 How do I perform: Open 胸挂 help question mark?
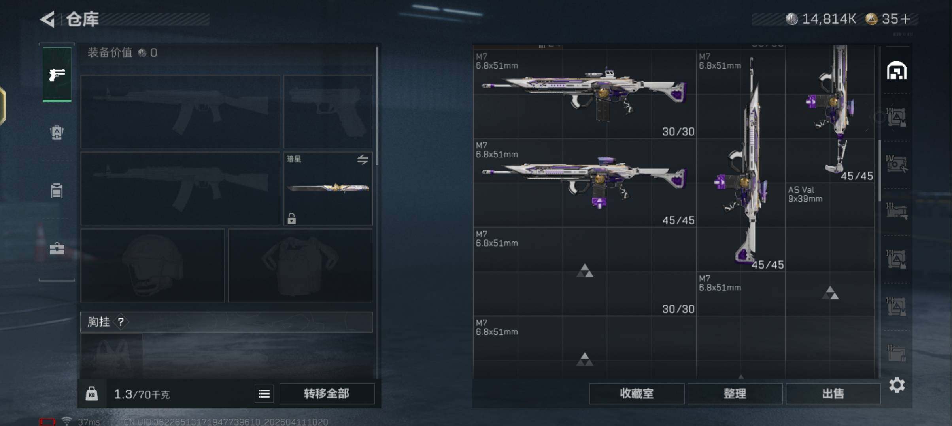click(x=121, y=322)
